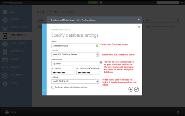Select Web Sites menu label
Image resolution: width=185 pixels, height=116 pixels.
[x=14, y=19]
